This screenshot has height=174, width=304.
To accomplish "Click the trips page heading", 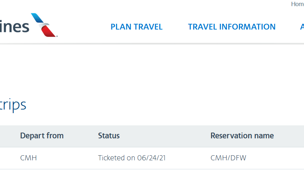I will (x=13, y=105).
